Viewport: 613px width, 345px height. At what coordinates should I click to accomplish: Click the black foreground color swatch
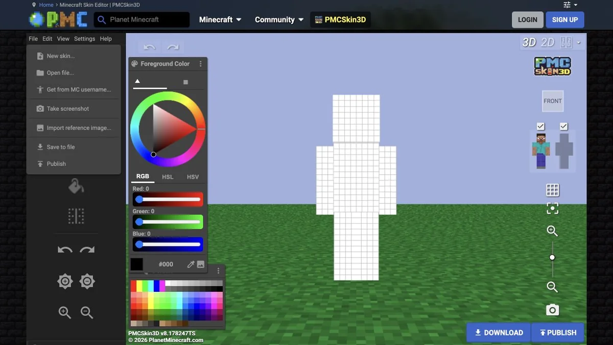pyautogui.click(x=137, y=264)
